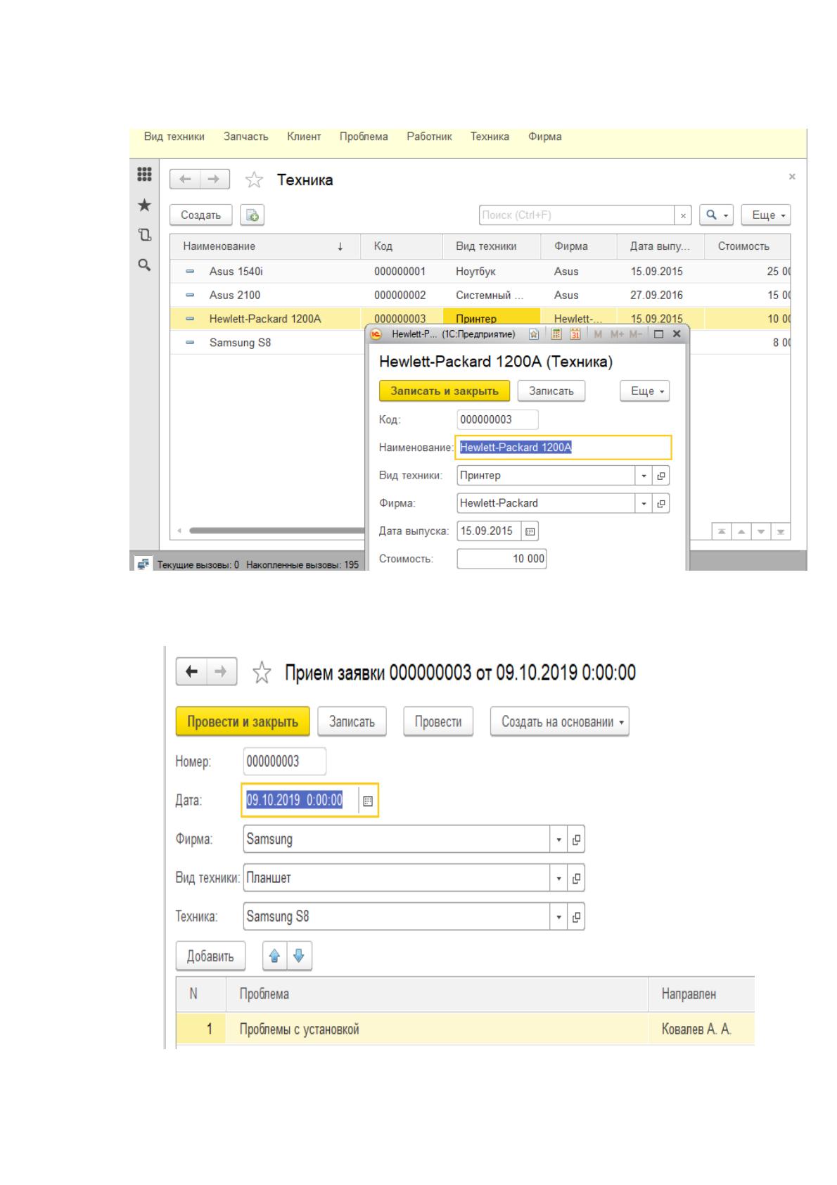
Task: Open the Запчасть menu item
Action: (246, 137)
